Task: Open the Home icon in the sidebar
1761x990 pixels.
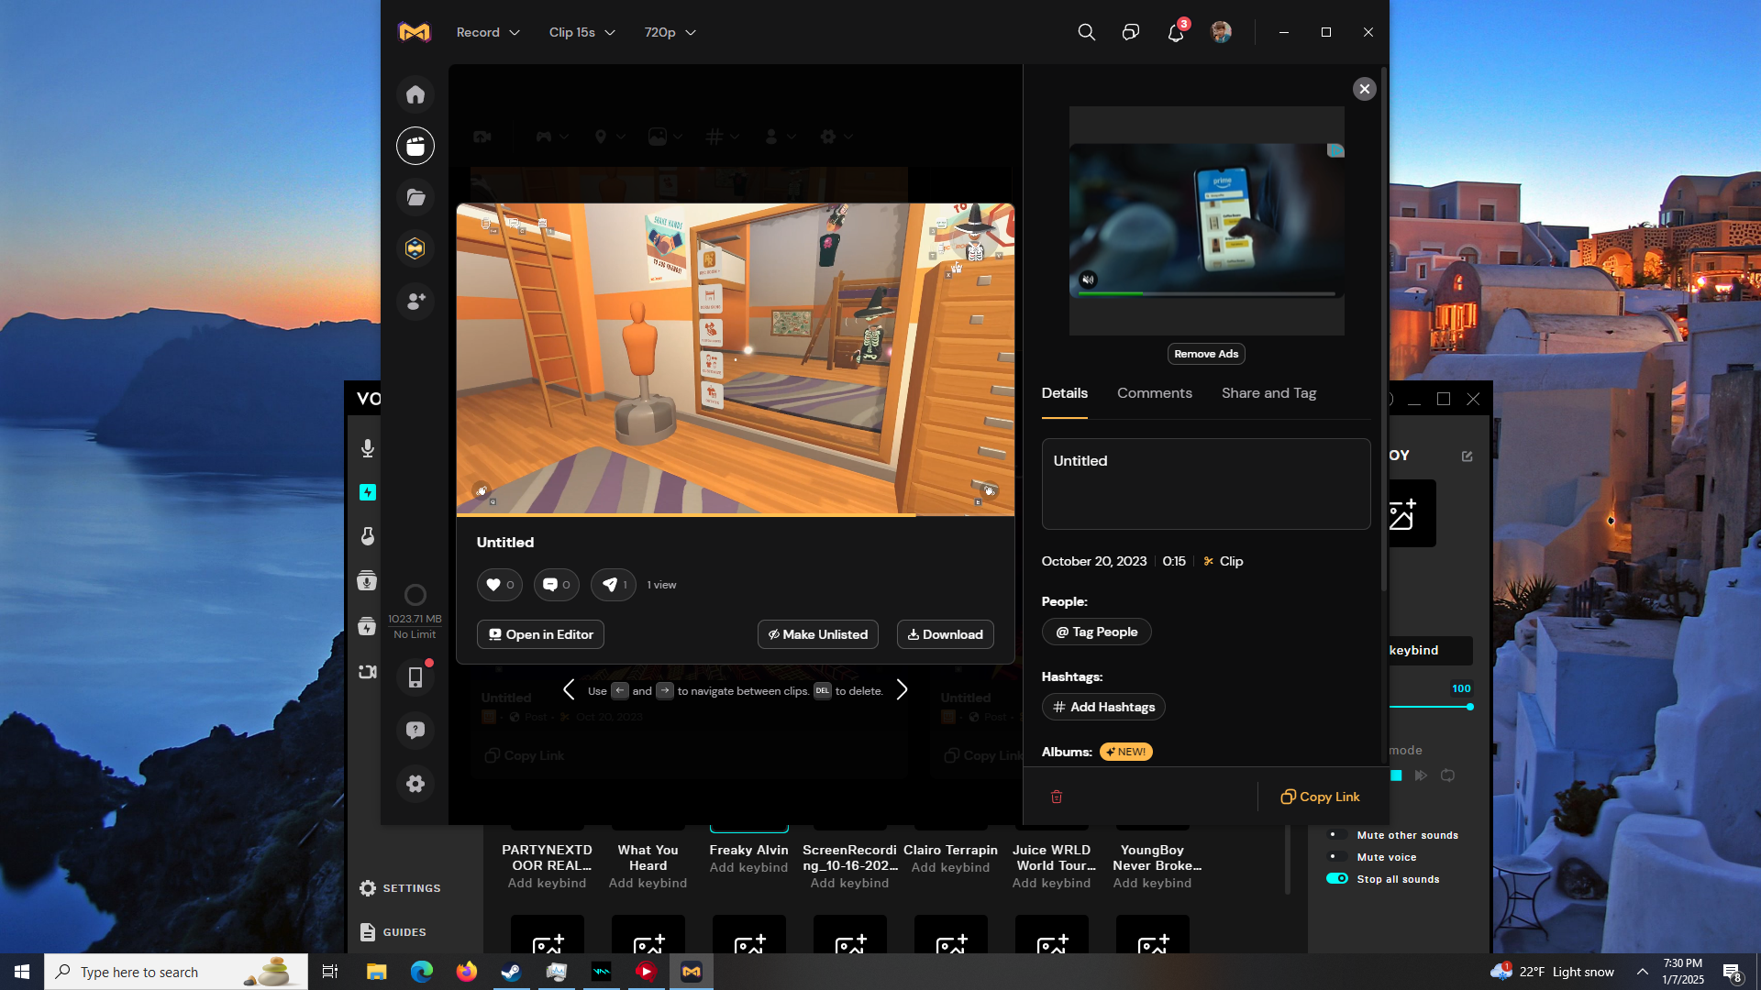Action: point(415,94)
